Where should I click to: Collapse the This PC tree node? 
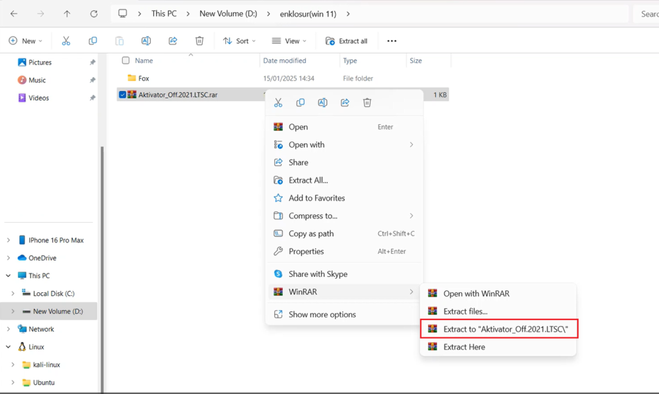[8, 276]
